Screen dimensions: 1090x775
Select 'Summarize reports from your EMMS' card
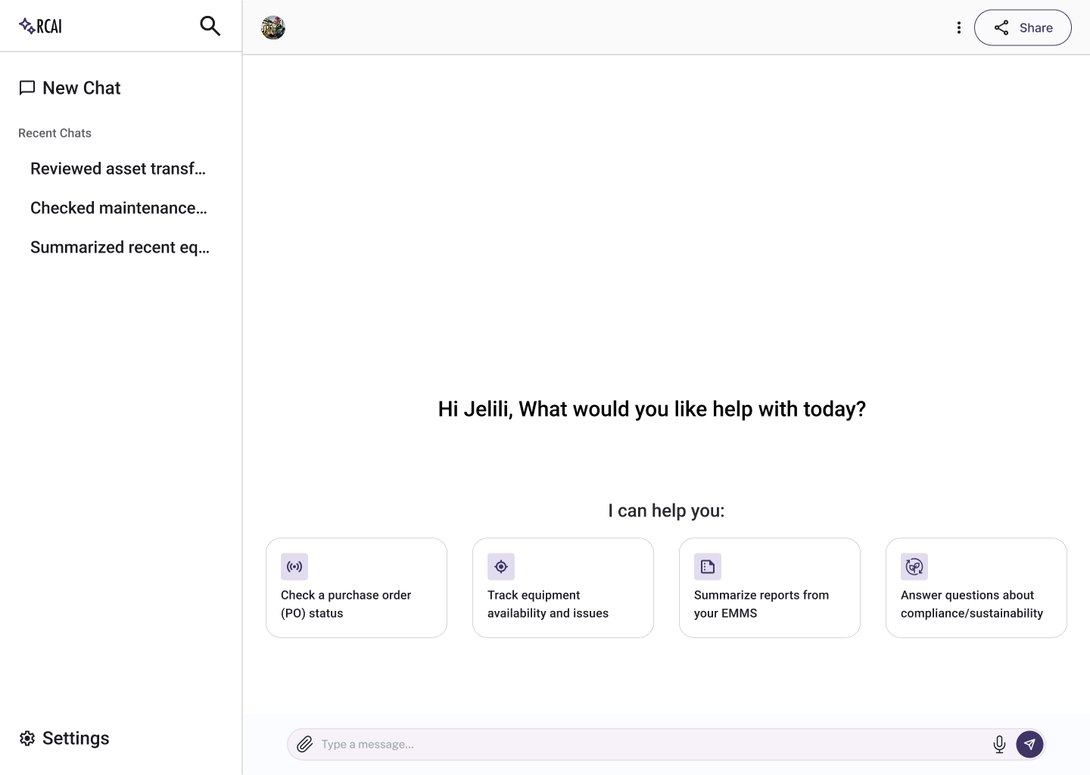(770, 587)
